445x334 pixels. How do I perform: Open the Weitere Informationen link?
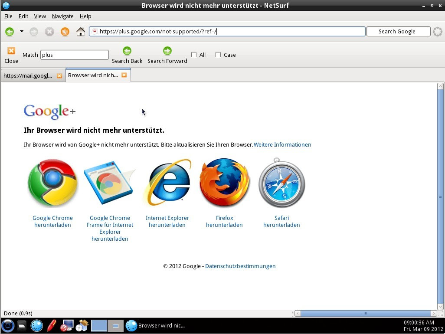(x=282, y=145)
